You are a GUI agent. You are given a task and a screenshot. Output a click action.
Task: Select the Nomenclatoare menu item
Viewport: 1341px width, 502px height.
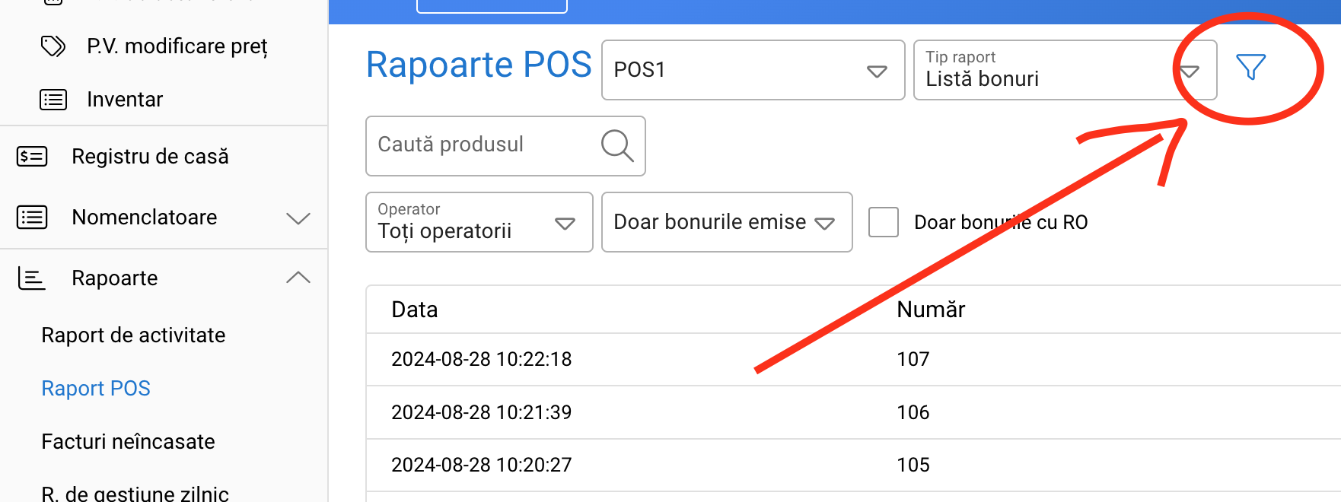pyautogui.click(x=145, y=218)
